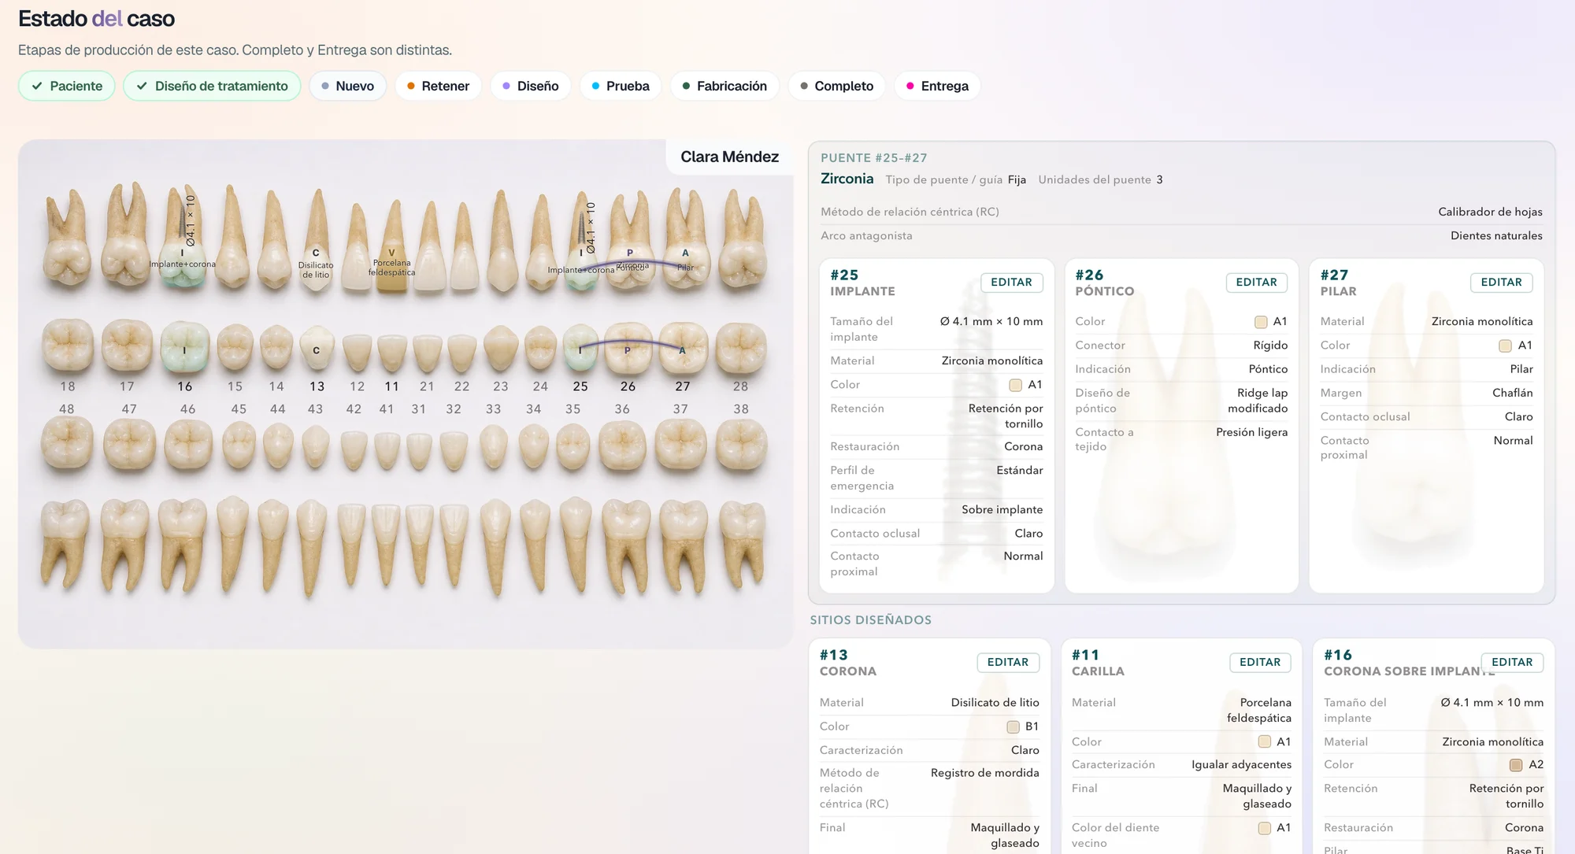The image size is (1575, 854).
Task: Switch to the Retener stage
Action: click(438, 86)
